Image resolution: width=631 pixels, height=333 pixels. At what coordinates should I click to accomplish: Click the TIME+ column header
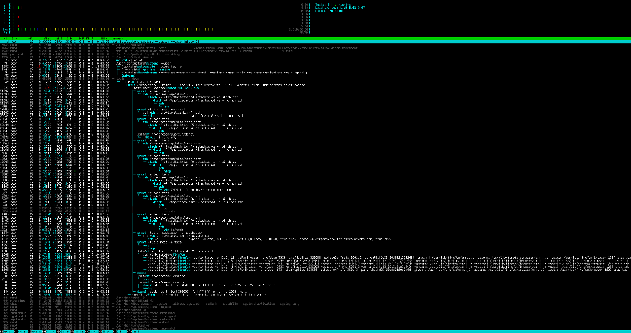[x=104, y=38]
